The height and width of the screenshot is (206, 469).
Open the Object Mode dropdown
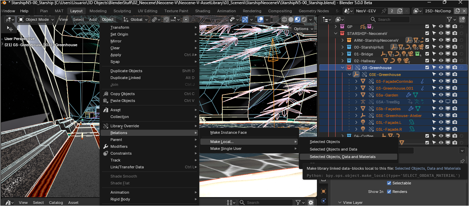36,20
